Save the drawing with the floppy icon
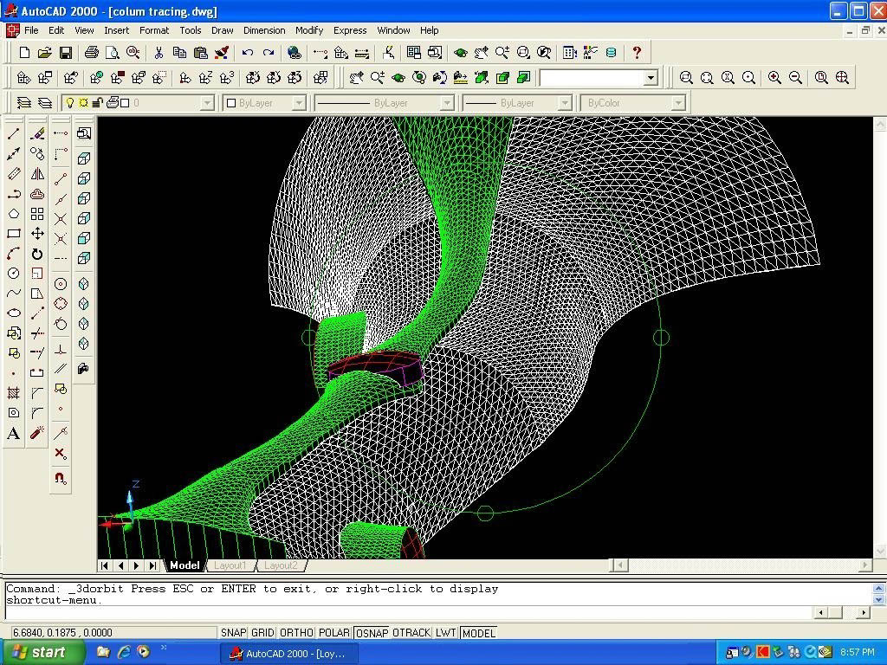 [x=66, y=53]
